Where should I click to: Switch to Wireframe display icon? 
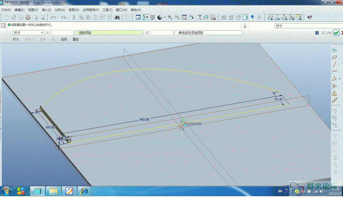pyautogui.click(x=224, y=17)
